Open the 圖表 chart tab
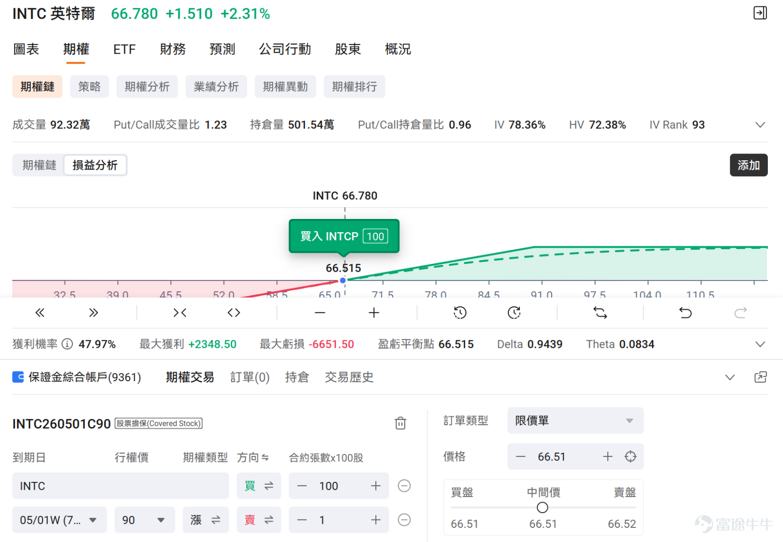783x542 pixels. pyautogui.click(x=26, y=49)
